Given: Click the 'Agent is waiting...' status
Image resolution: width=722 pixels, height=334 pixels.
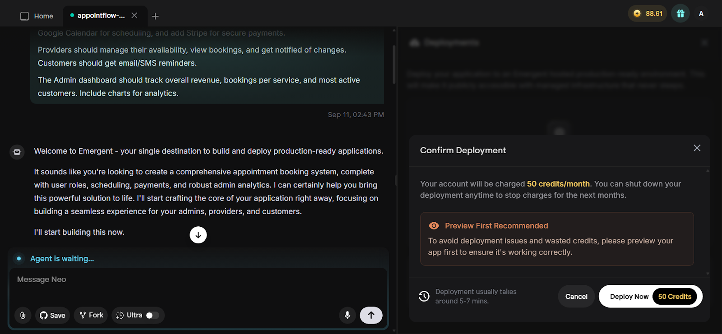Looking at the screenshot, I should click(62, 259).
